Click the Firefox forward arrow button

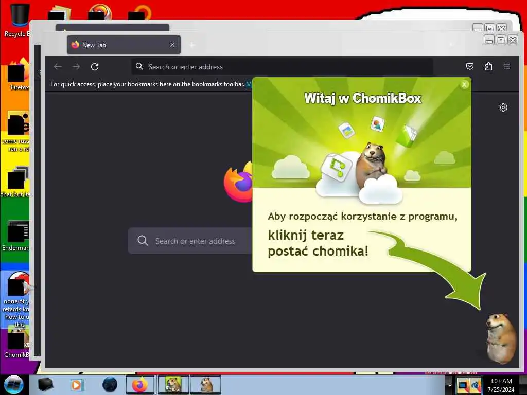(x=76, y=67)
